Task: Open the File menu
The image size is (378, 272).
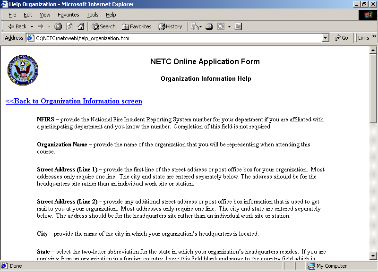Action: [12, 15]
